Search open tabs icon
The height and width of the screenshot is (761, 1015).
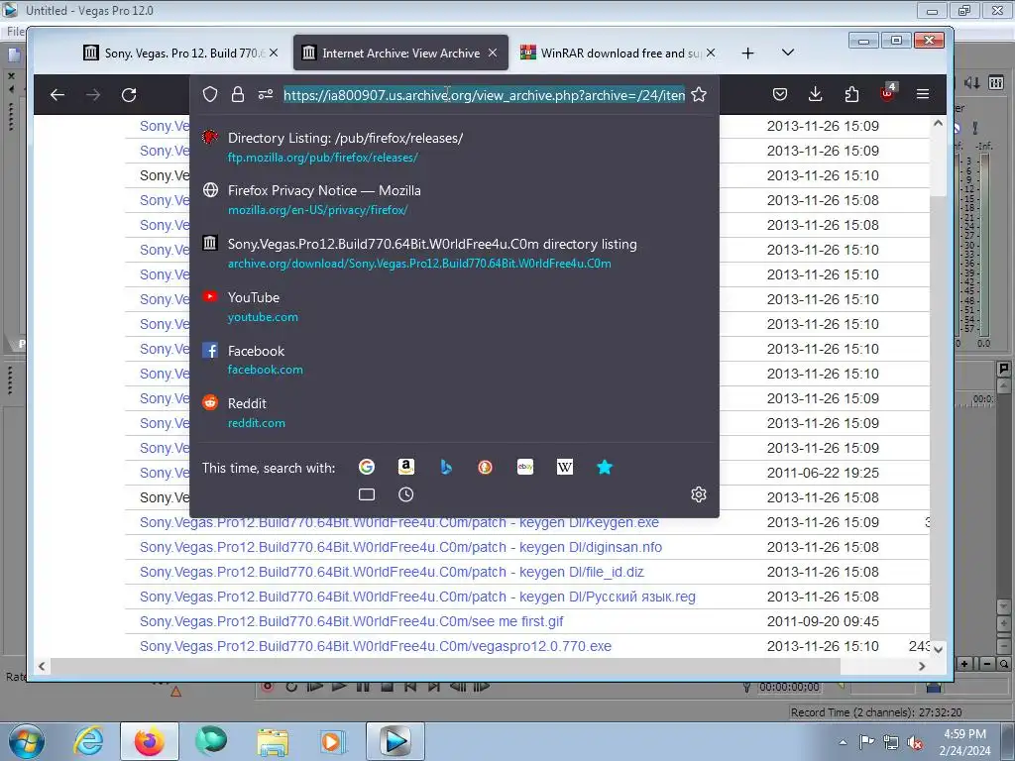(x=367, y=494)
